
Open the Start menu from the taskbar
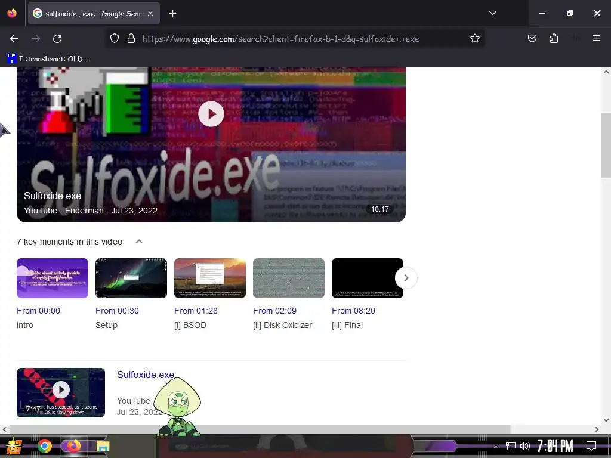tap(14, 446)
